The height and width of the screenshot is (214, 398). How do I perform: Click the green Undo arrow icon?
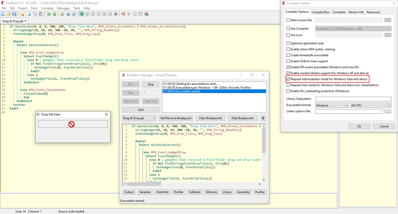tap(49, 14)
